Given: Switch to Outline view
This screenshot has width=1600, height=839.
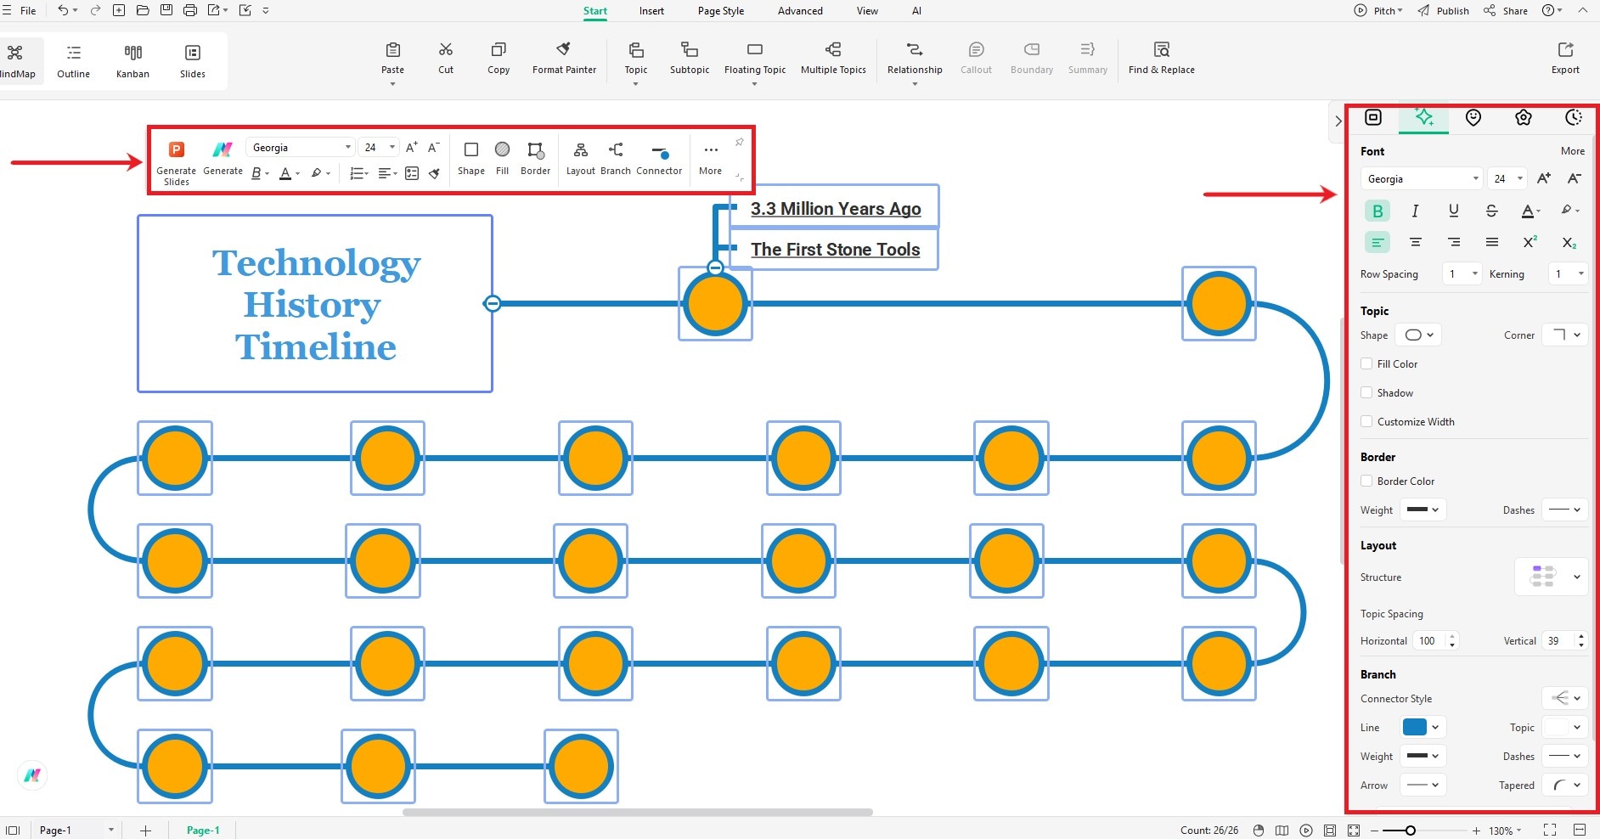Looking at the screenshot, I should click(x=74, y=61).
